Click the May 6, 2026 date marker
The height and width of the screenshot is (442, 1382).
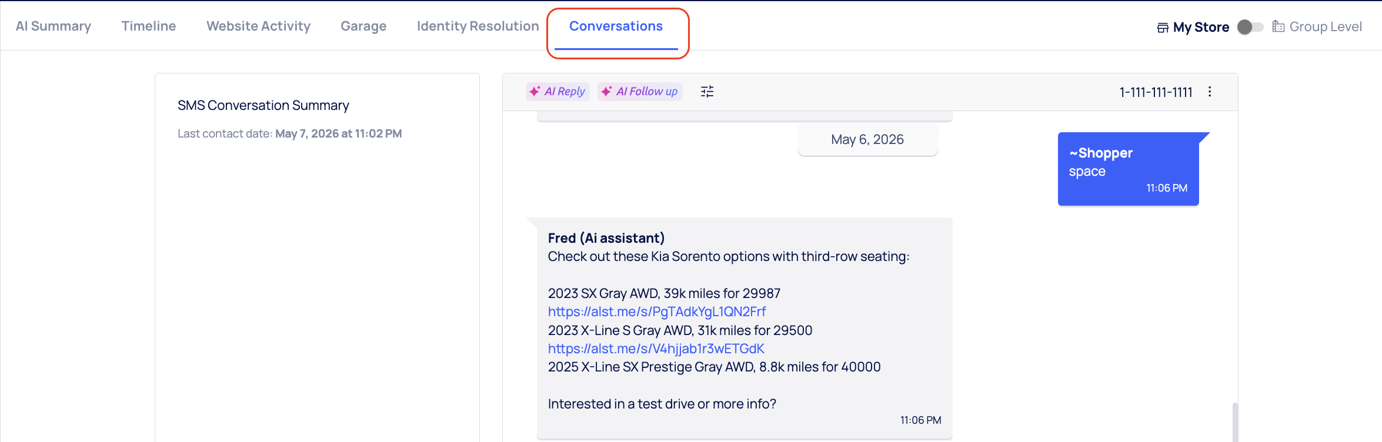pyautogui.click(x=867, y=140)
